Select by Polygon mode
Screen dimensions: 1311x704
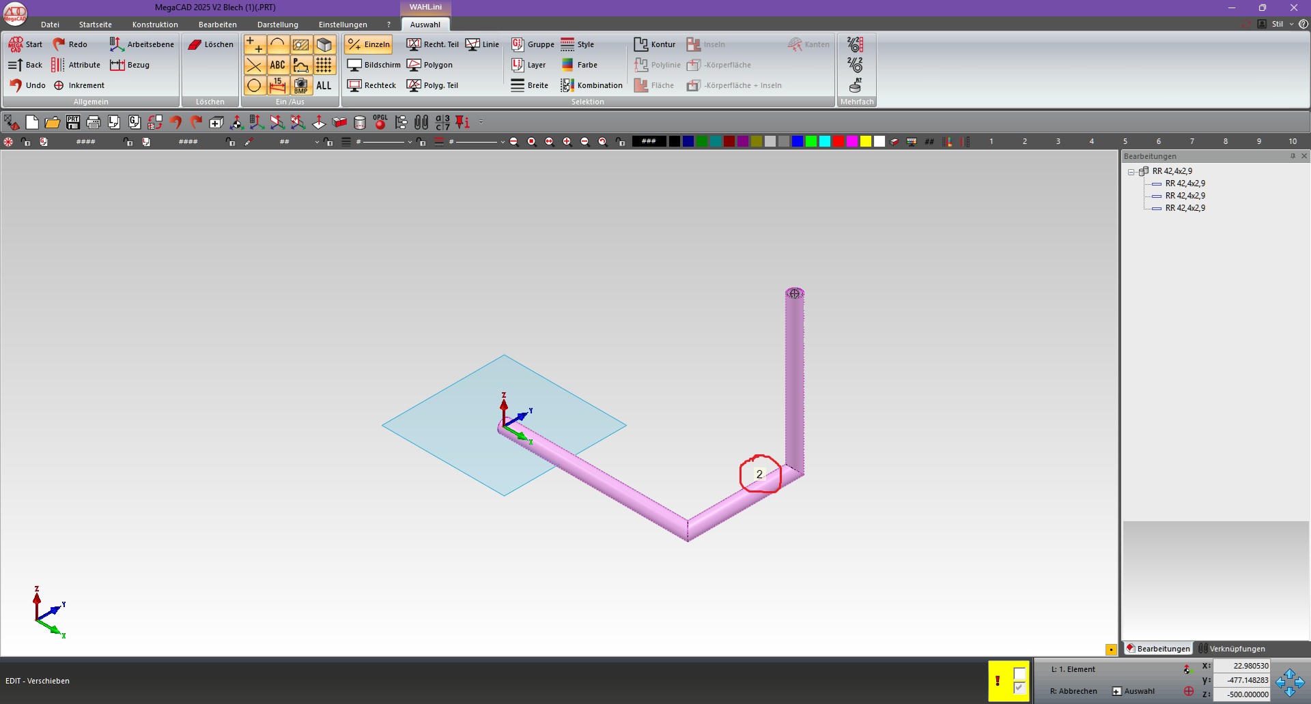pos(429,65)
